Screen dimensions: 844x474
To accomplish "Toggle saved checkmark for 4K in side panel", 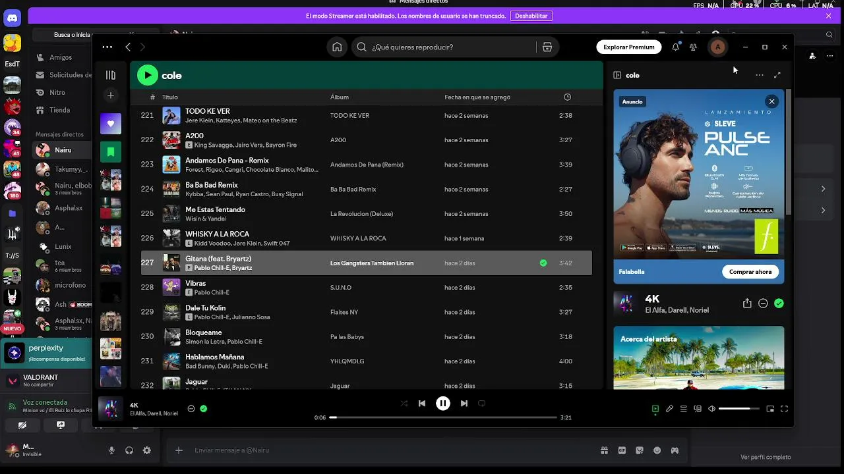I will (779, 303).
